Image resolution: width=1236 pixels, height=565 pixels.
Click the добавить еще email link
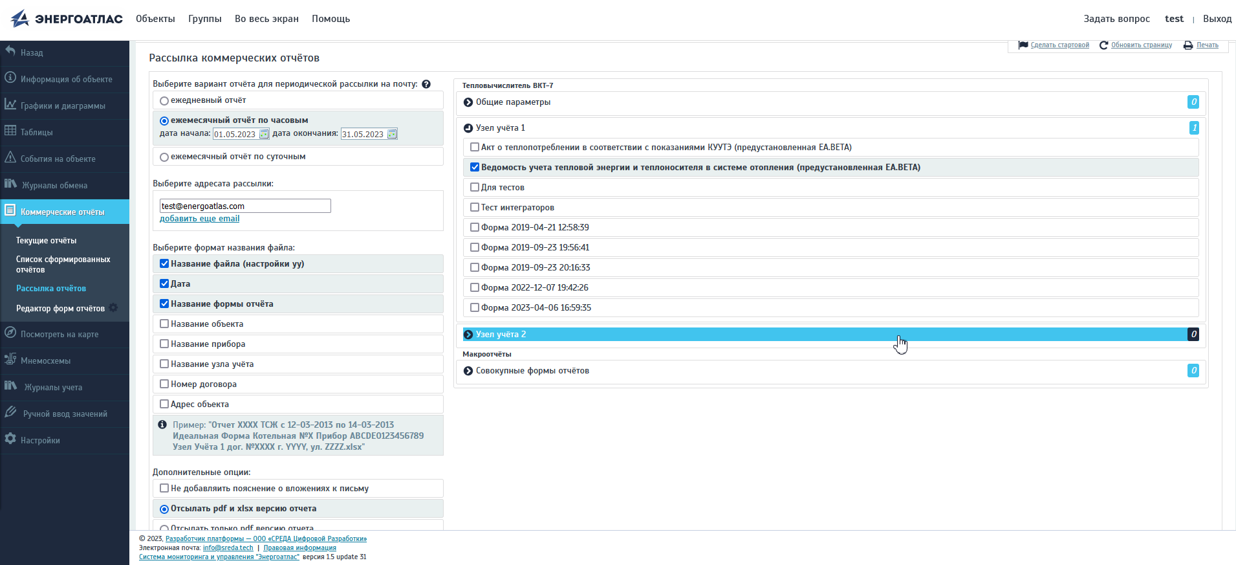click(x=199, y=219)
